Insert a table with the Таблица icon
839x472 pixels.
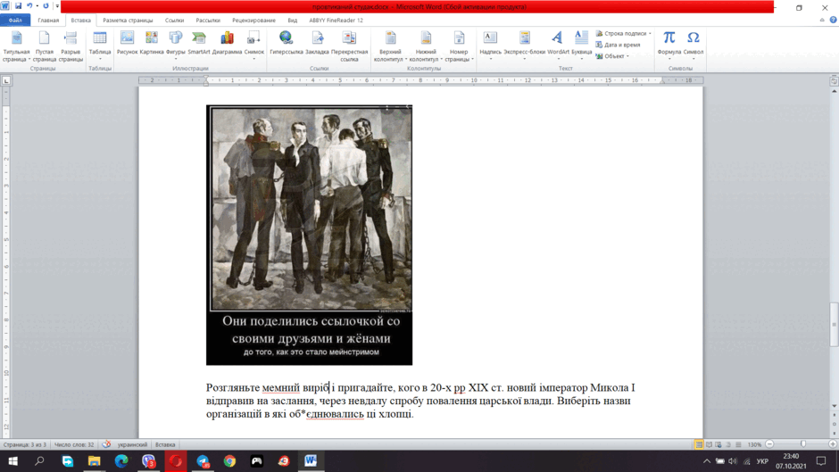coord(100,45)
